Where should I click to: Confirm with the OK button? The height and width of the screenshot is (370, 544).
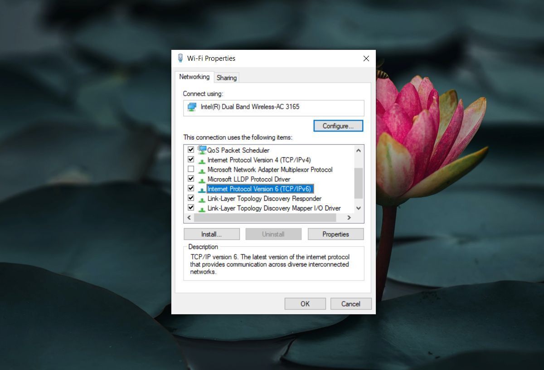pos(305,304)
